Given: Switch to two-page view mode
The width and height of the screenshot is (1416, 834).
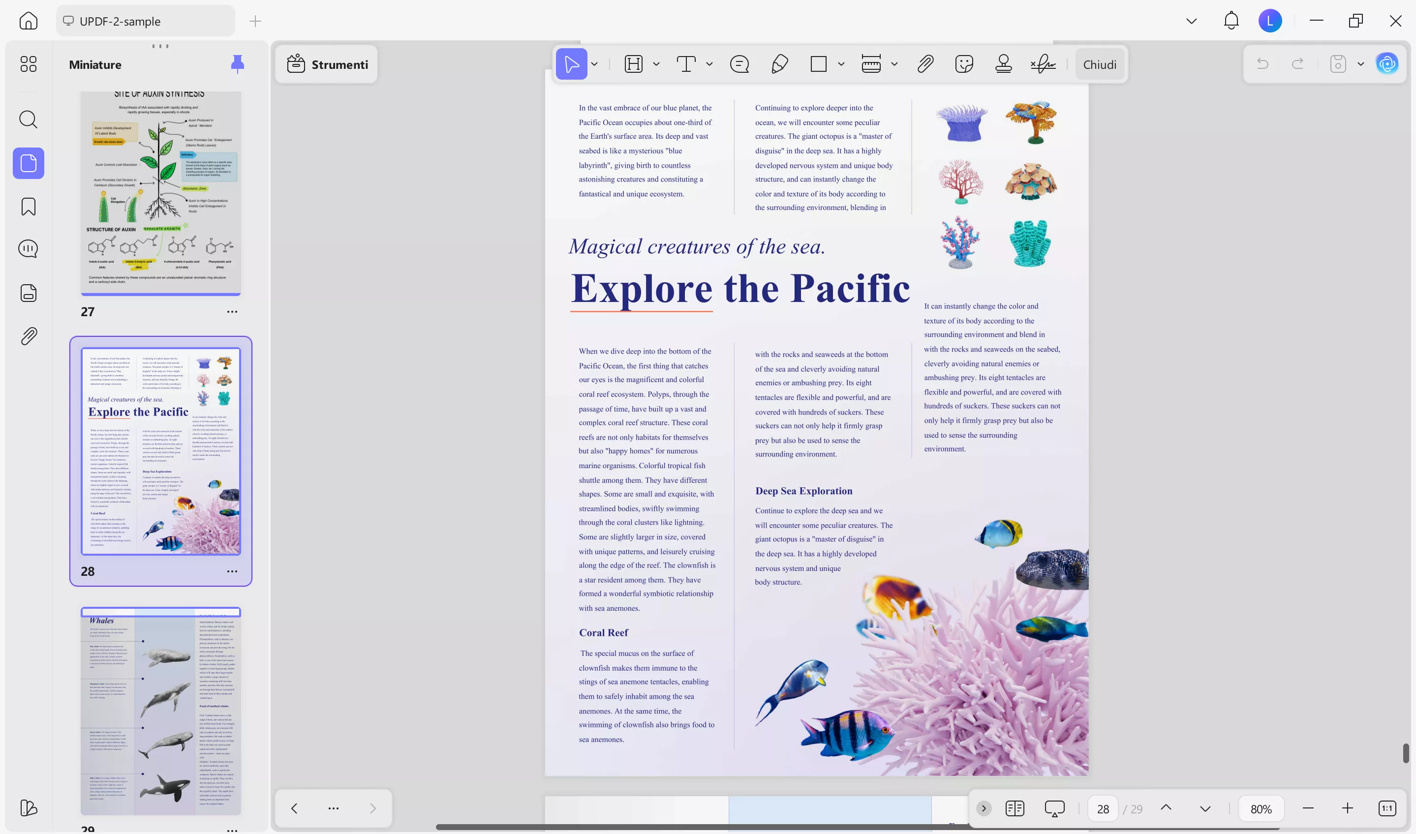Looking at the screenshot, I should tap(1015, 808).
